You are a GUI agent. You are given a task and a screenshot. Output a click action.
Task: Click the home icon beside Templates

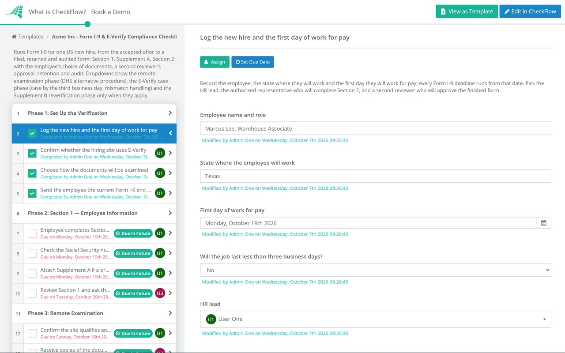[14, 37]
